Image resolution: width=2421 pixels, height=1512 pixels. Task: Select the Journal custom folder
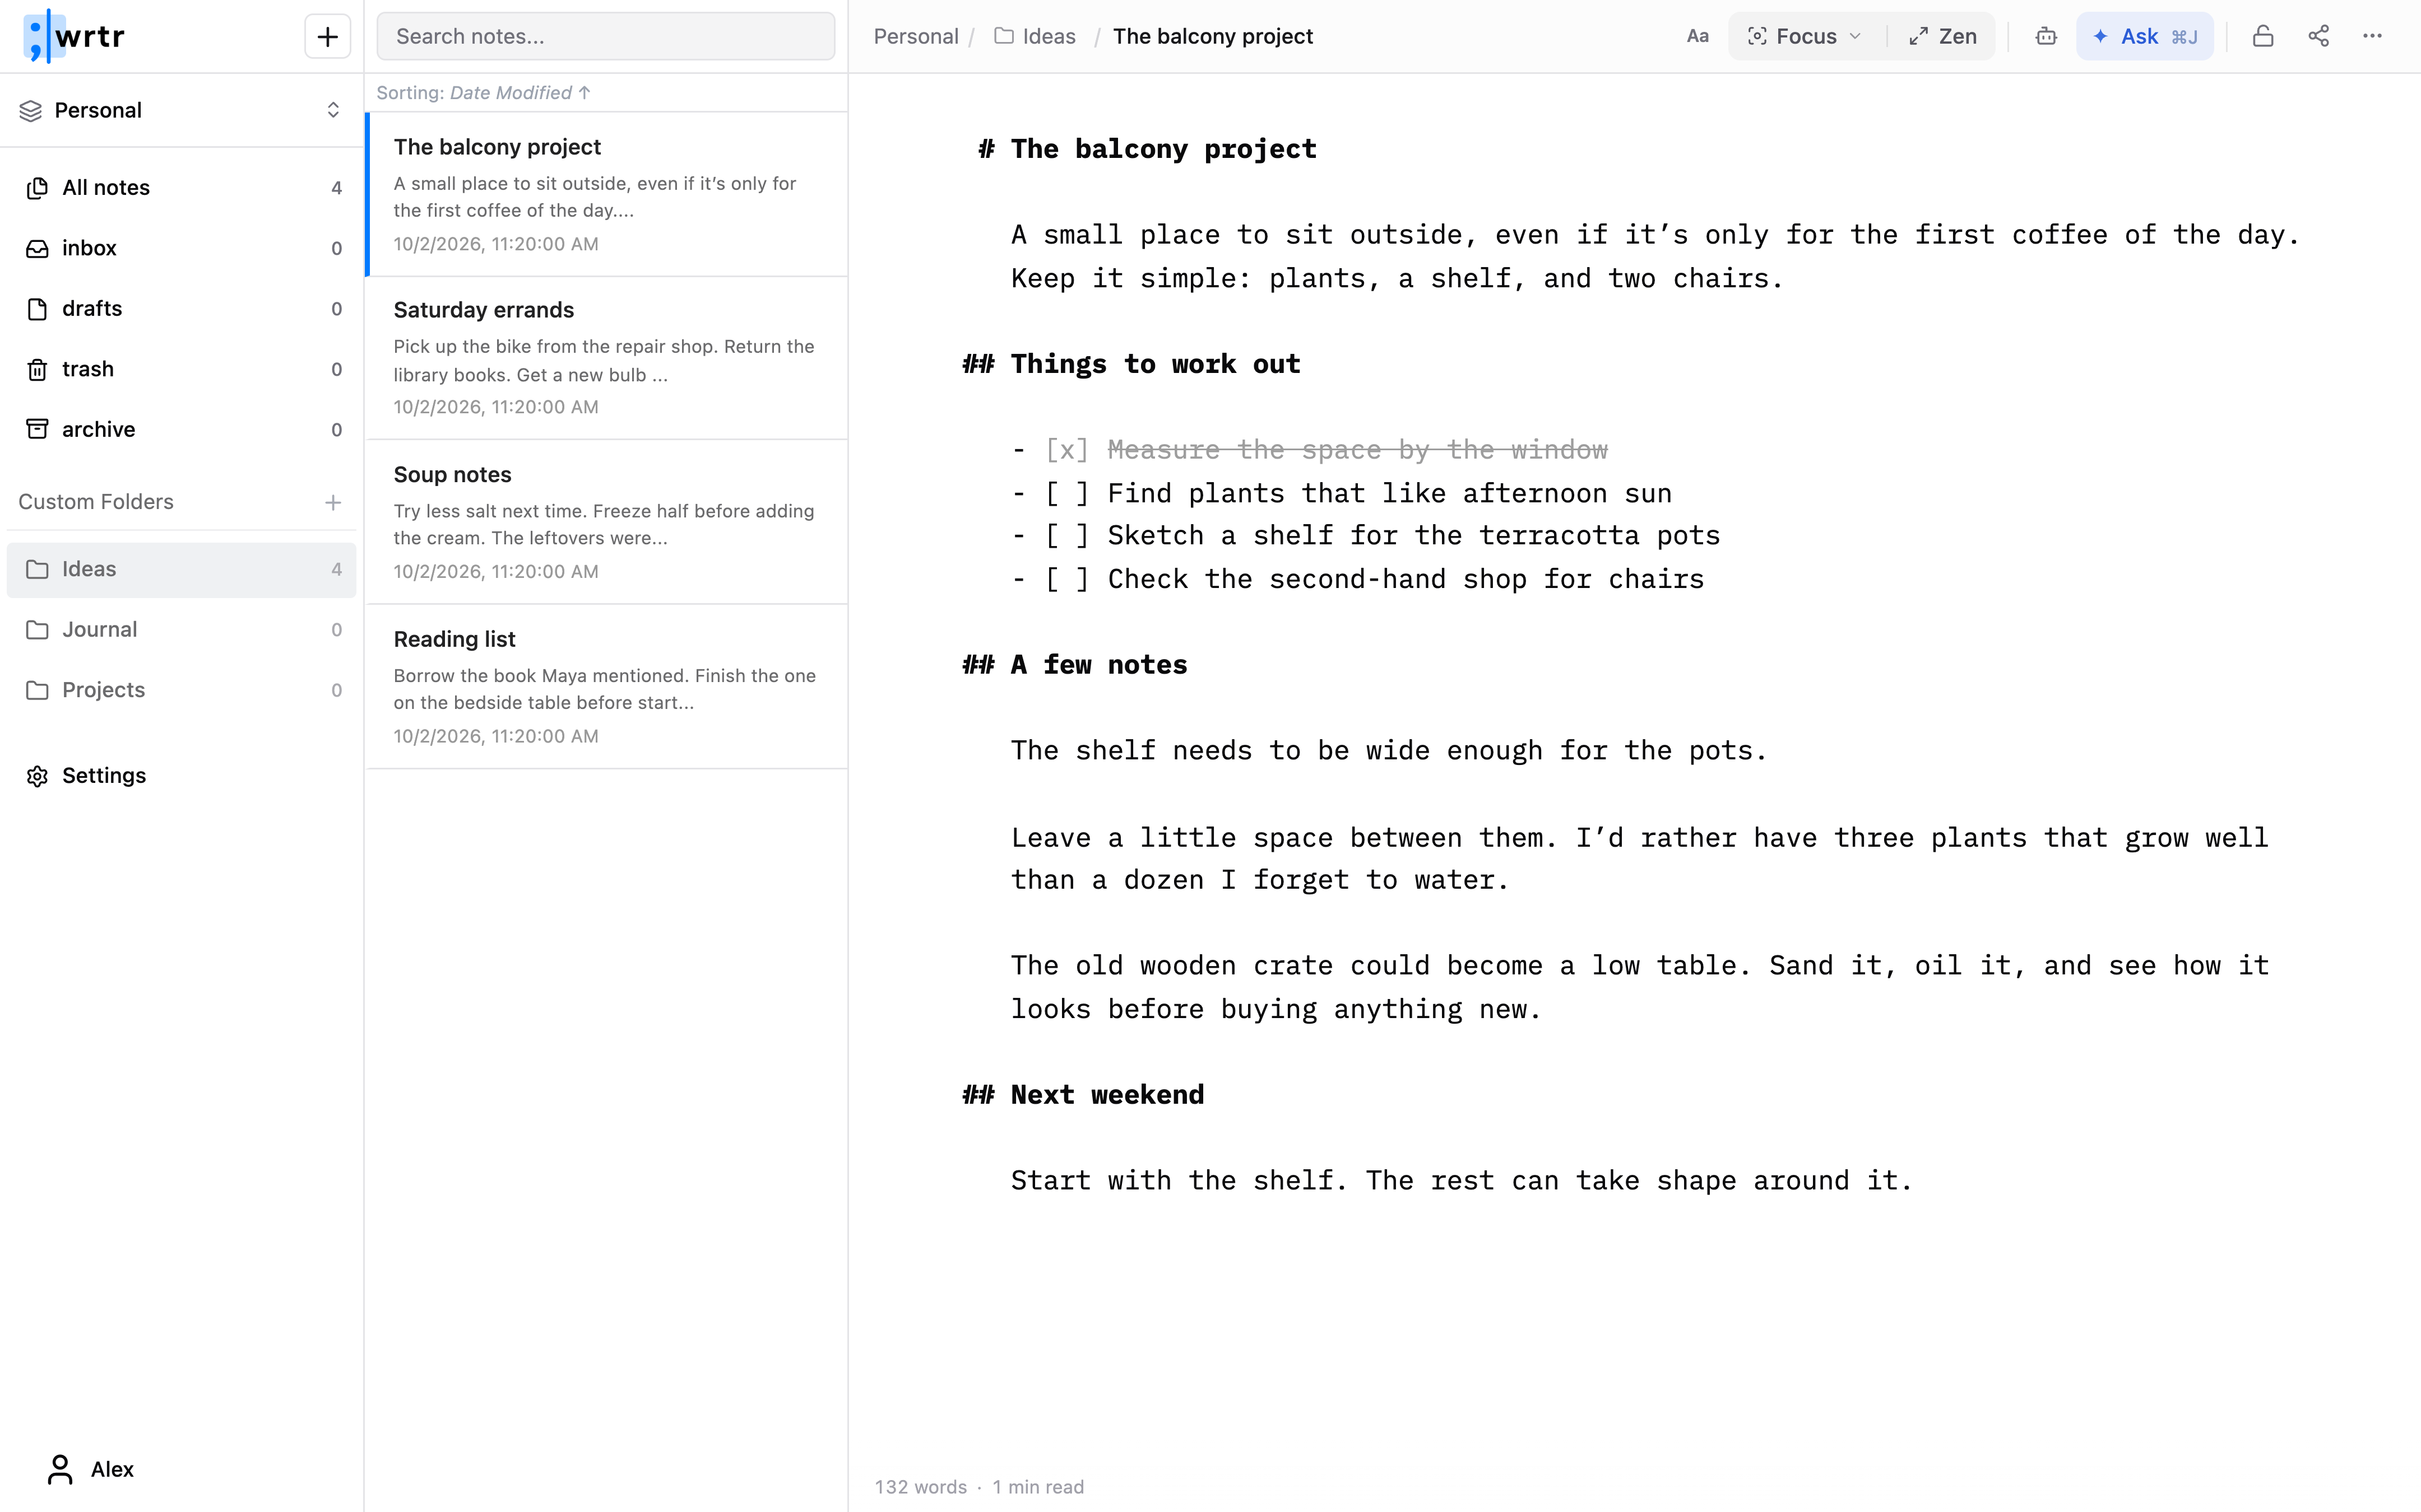181,630
